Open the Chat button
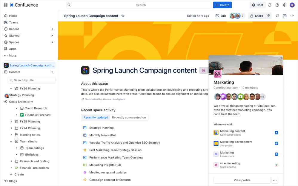298x186 pixels. tap(257, 5)
